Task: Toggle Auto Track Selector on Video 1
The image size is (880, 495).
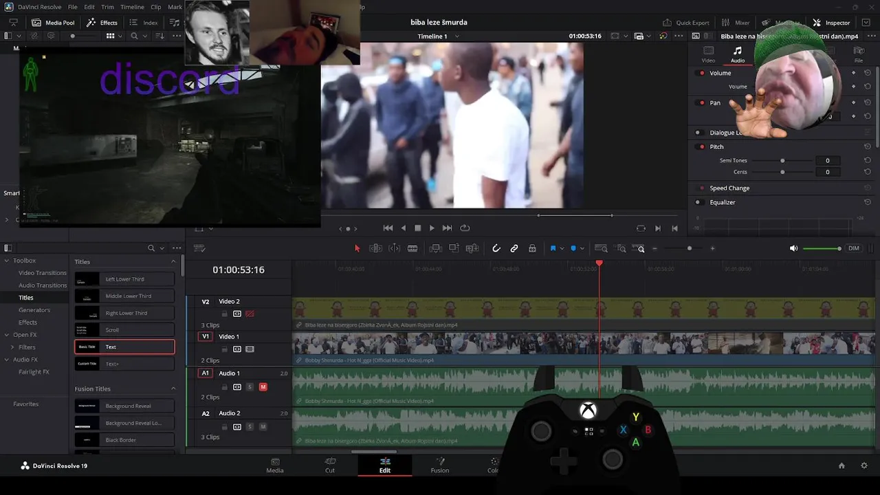Action: tap(237, 349)
